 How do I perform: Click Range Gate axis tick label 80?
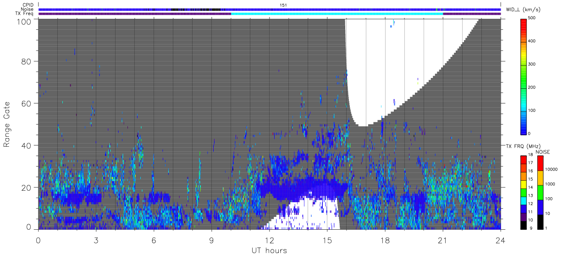[x=27, y=61]
